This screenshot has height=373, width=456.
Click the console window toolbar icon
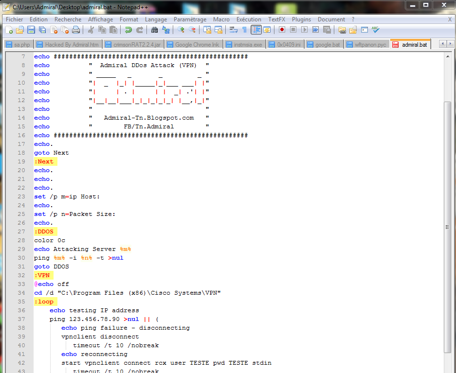tap(365, 30)
